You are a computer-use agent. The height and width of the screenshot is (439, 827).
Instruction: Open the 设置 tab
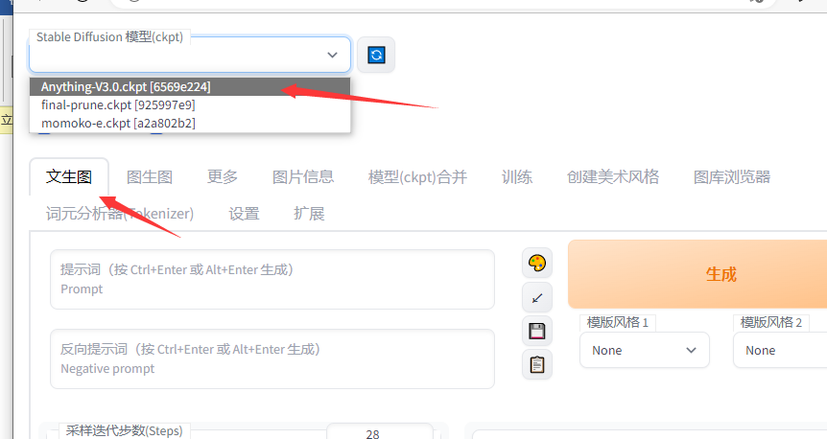244,213
